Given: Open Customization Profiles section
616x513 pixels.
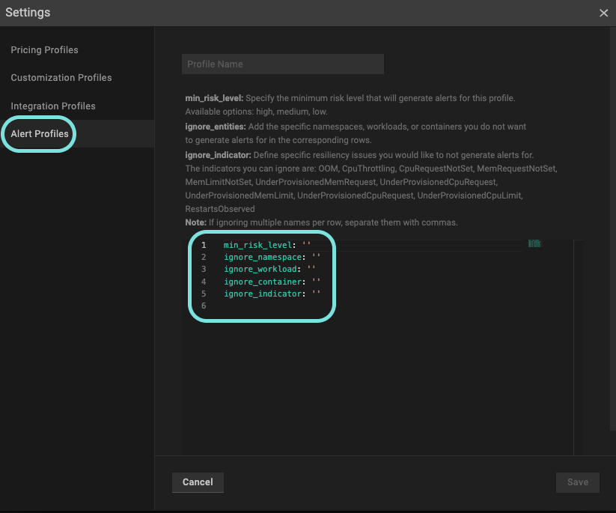Looking at the screenshot, I should coord(61,77).
